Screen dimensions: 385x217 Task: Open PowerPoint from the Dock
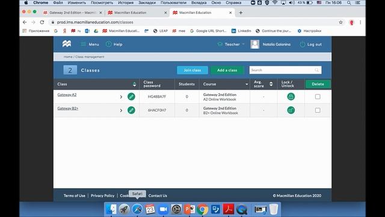coord(189,209)
